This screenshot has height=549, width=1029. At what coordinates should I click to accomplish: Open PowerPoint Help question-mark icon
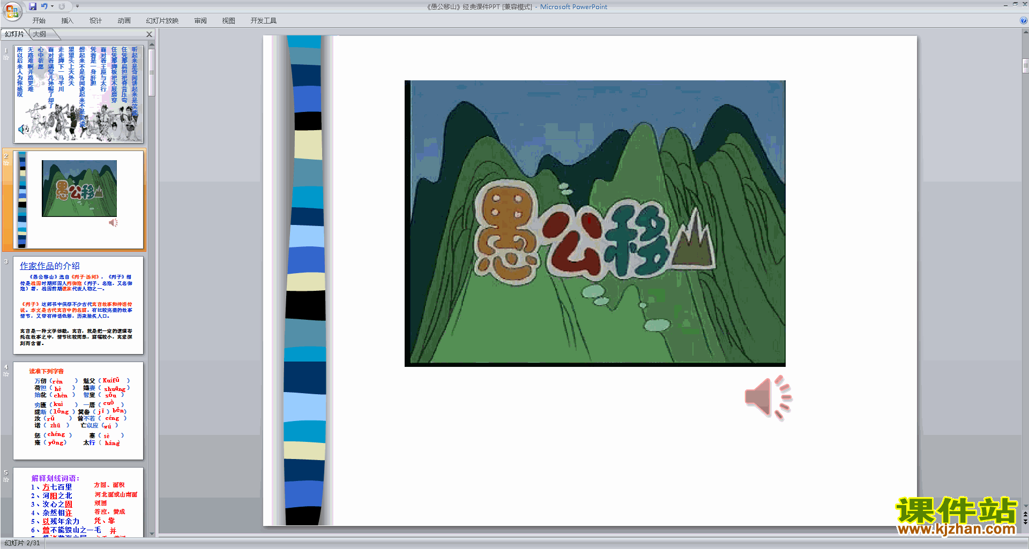point(1023,21)
